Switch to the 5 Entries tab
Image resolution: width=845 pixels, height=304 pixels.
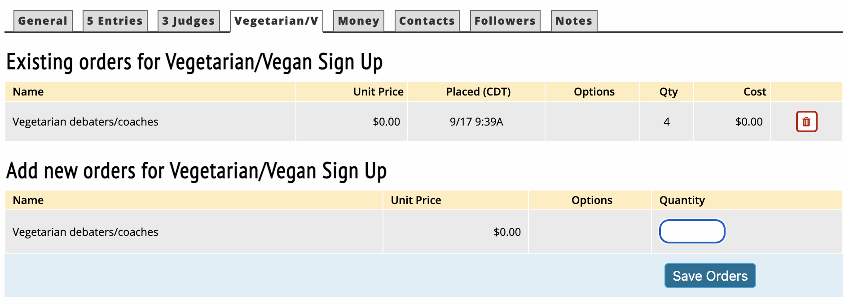coord(115,21)
